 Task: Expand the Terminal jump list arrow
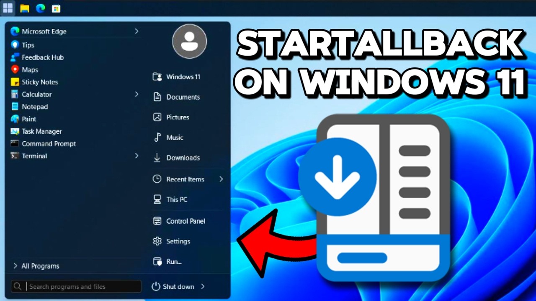coord(137,156)
